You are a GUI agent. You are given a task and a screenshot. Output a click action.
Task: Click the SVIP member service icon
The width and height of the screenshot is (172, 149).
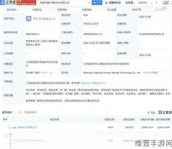coord(166,3)
